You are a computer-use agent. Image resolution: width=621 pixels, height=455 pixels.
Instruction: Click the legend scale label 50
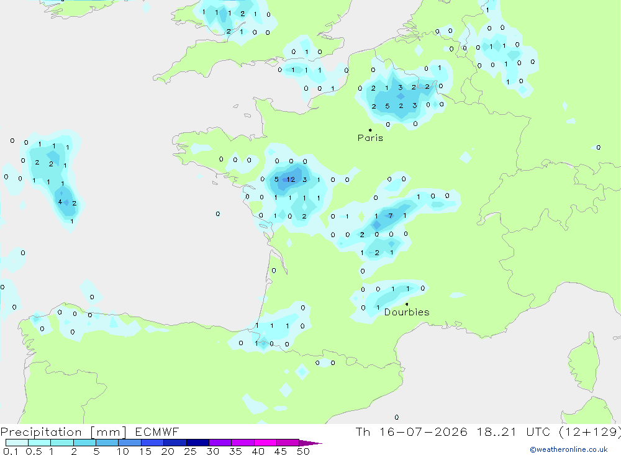click(x=304, y=451)
